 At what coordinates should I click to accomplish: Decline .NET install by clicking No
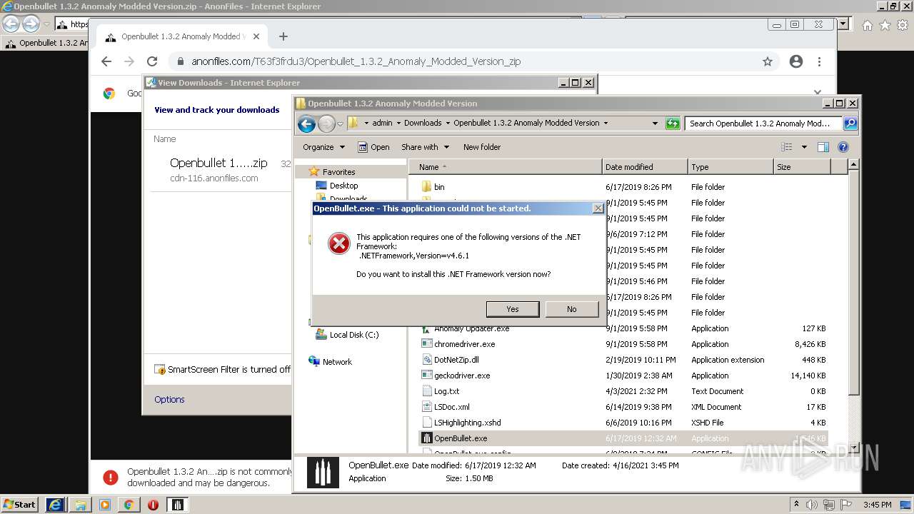(571, 309)
